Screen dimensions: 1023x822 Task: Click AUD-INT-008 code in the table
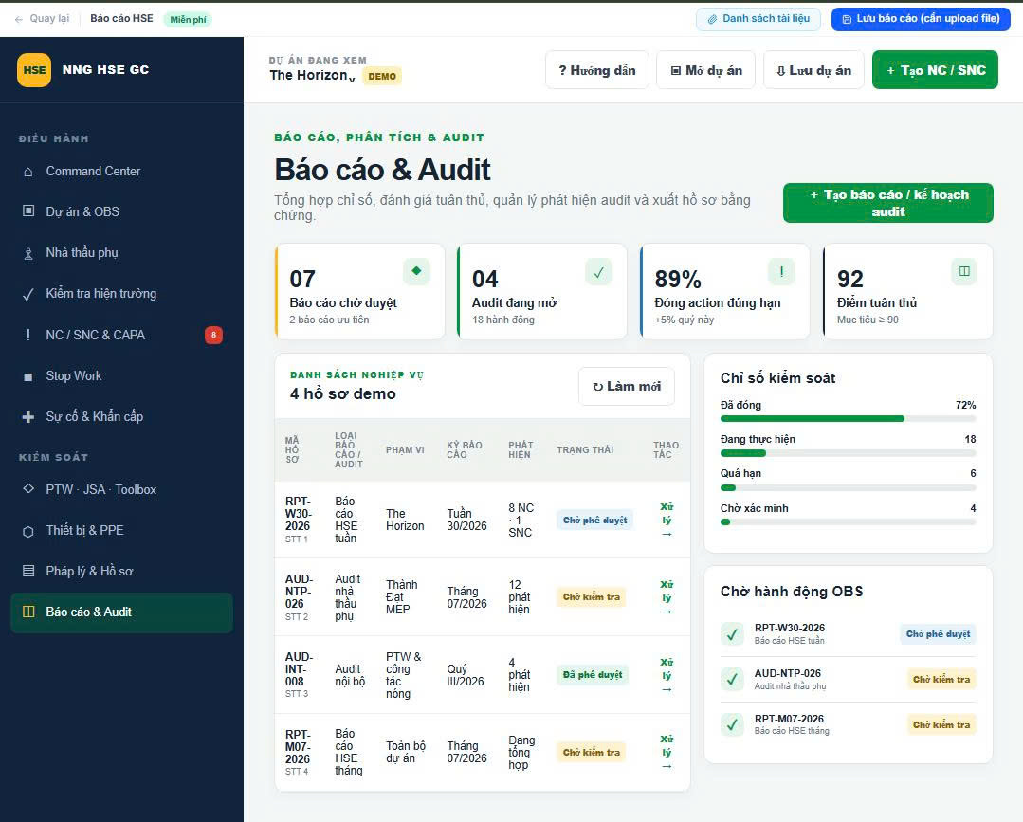pos(299,668)
